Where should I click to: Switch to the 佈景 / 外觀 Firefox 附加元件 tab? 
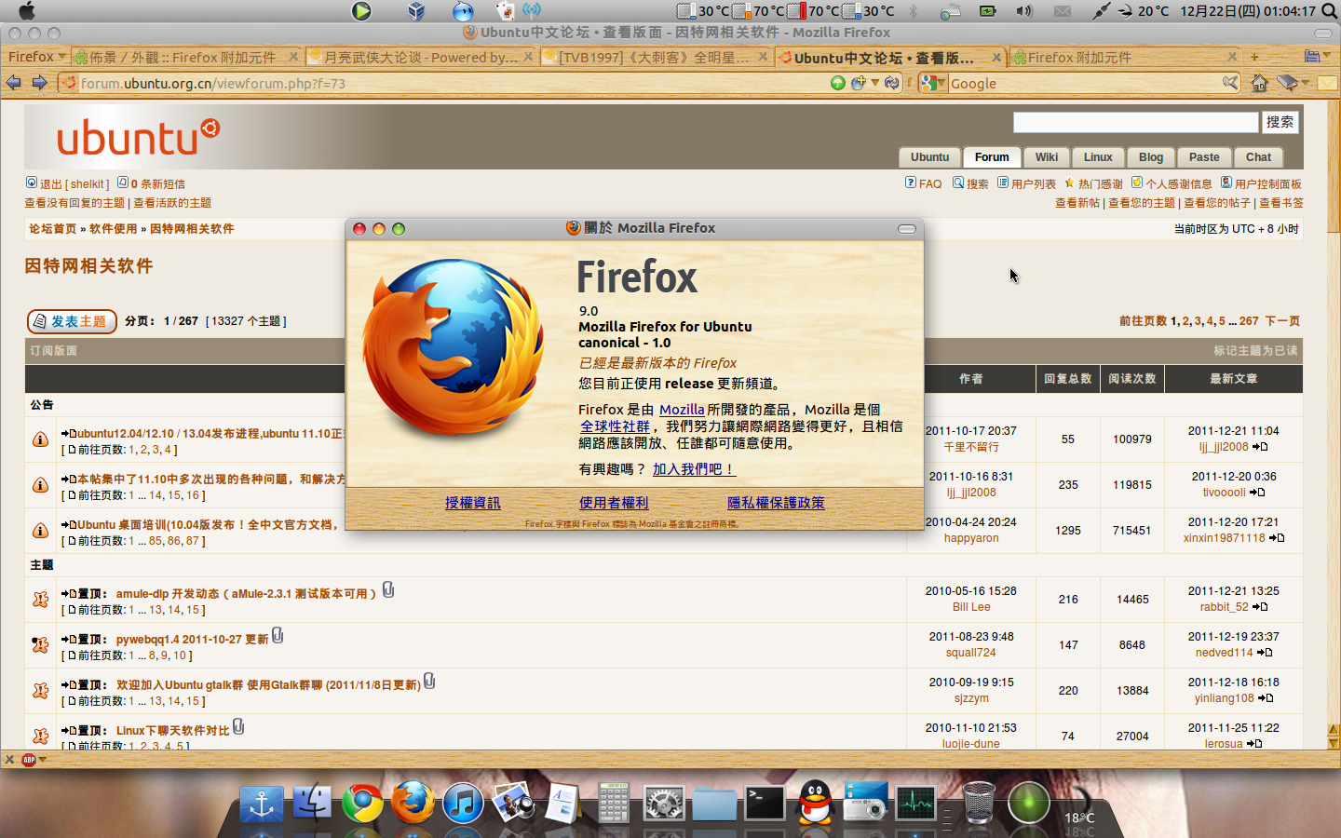coord(186,57)
